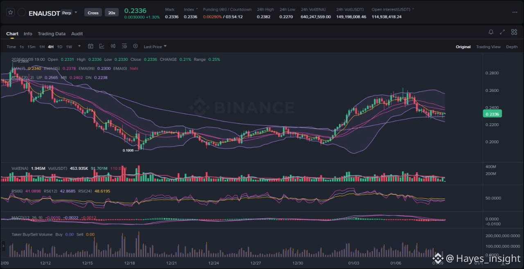Click the 0.1906 low price marker
The height and width of the screenshot is (269, 524).
click(x=128, y=150)
